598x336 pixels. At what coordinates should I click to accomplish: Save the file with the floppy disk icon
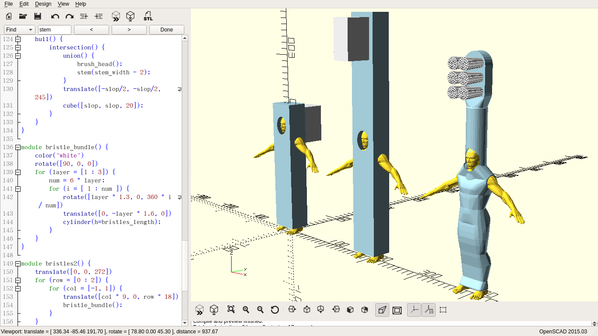coord(38,16)
